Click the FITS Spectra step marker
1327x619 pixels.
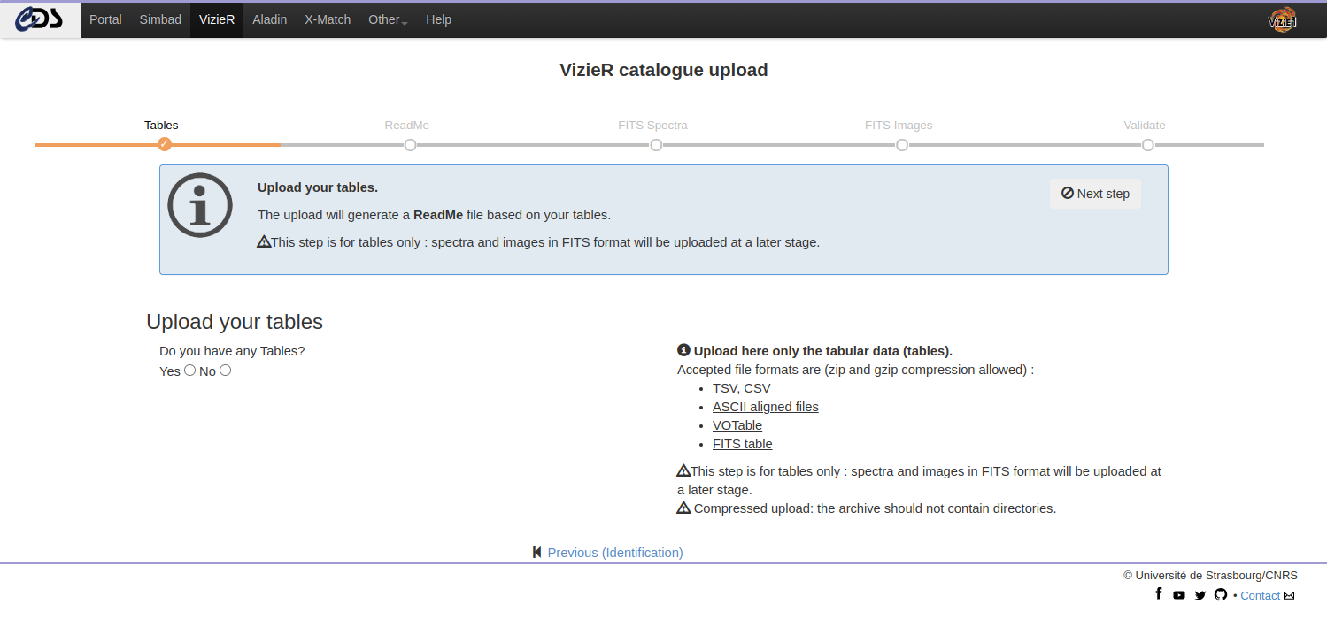(x=656, y=145)
